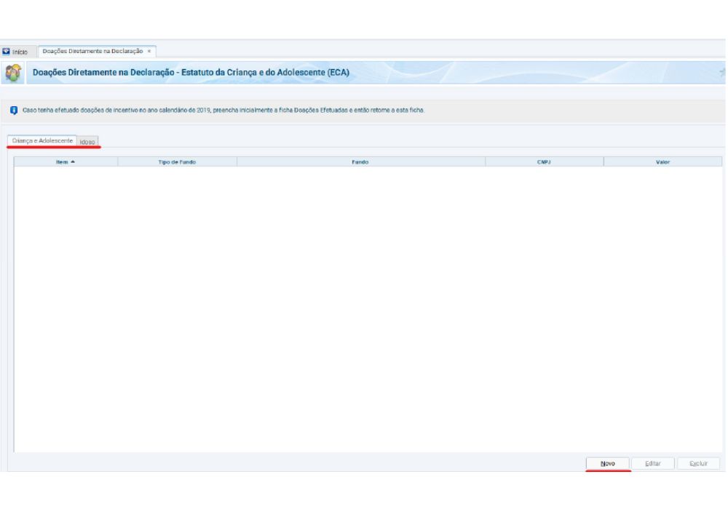Click the Editar button
The image size is (728, 509).
click(x=653, y=462)
